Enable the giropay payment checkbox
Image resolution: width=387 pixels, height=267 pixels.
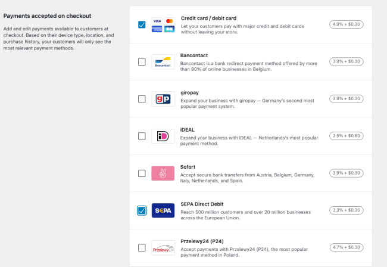pos(142,99)
